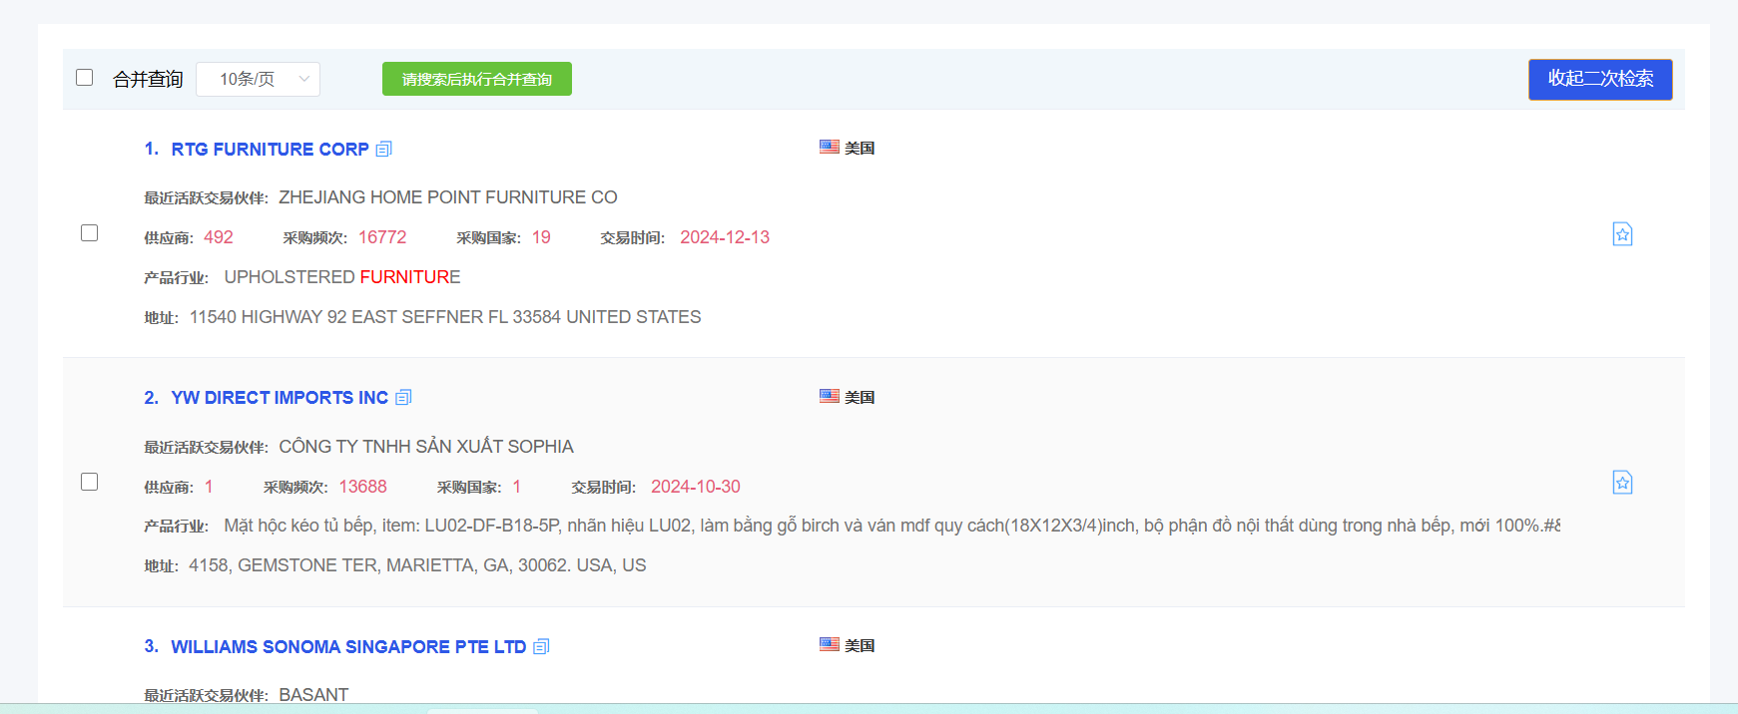The height and width of the screenshot is (714, 1738).
Task: Click UPHOLSTERED FURNITURE industry text
Action: click(342, 277)
